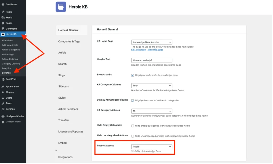Select the Styles settings tab
Viewport: 273px width, 164px height.
coord(62,98)
